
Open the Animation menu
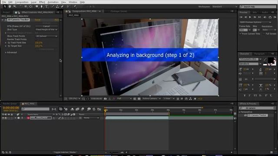pos(53,2)
